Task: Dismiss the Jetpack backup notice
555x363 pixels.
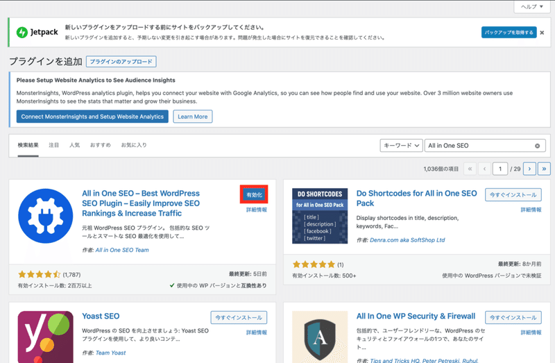Action: [542, 33]
